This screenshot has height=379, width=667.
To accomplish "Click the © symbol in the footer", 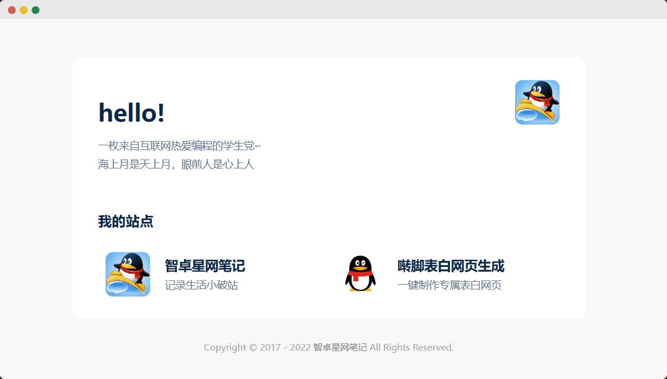I will [253, 348].
